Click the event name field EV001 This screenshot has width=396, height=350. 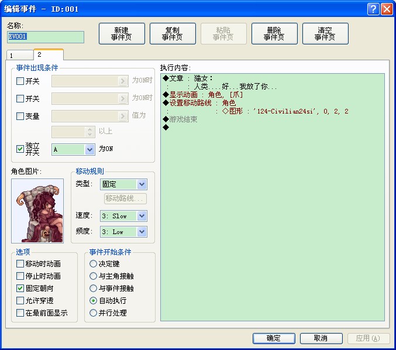(46, 37)
